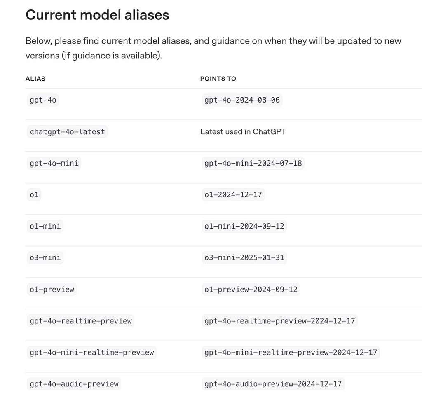Click the gpt-4o-mini alias code label
Screen dimensions: 422x409
54,163
